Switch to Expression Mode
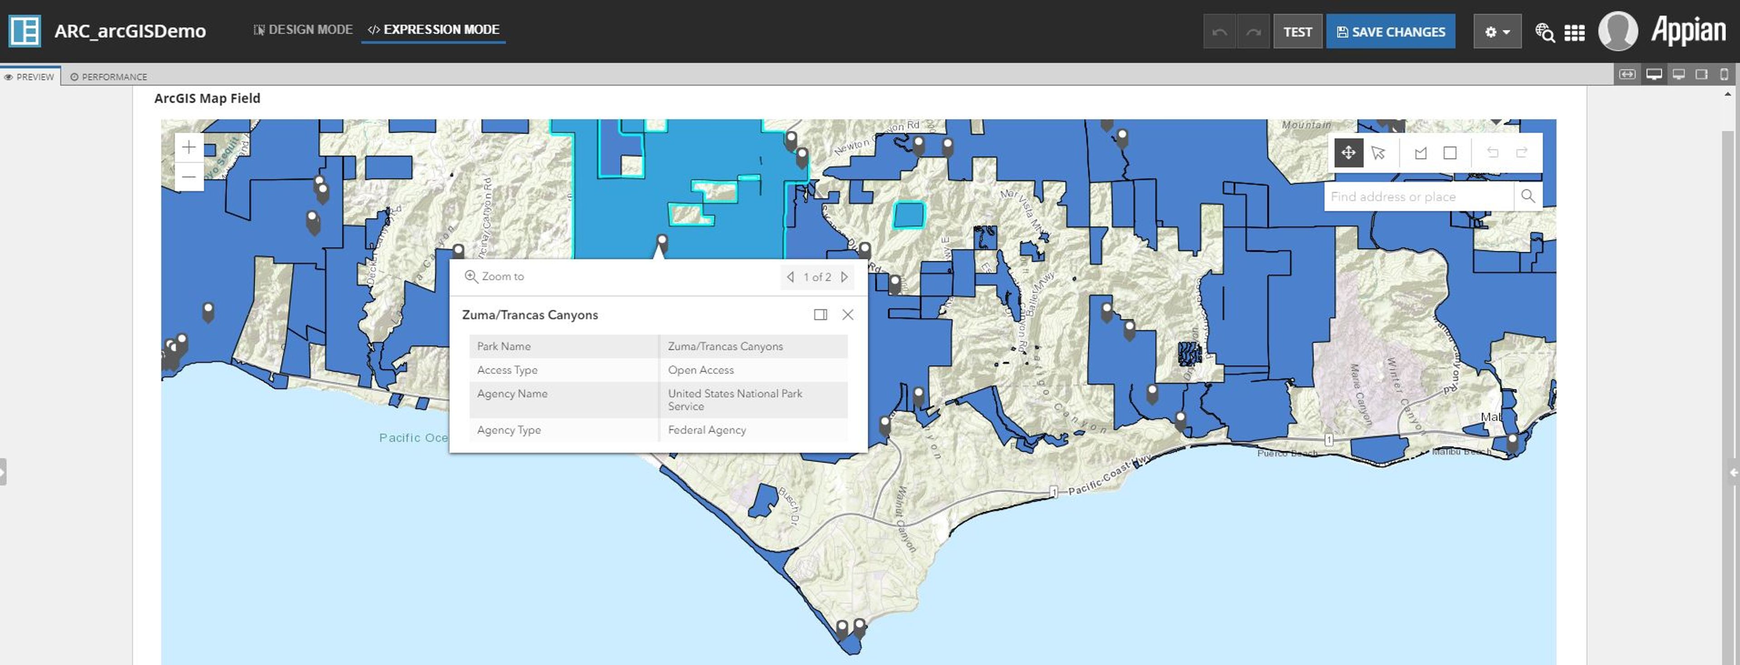This screenshot has width=1740, height=665. tap(433, 30)
